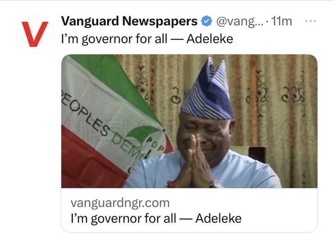Click the dark chair behind the man
334x234 pixels.
point(257,154)
